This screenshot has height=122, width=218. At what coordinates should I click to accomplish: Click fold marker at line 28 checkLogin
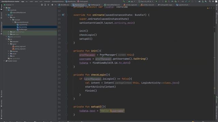(x=67, y=75)
